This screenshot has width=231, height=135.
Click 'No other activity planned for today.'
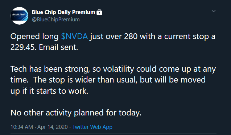76,113
